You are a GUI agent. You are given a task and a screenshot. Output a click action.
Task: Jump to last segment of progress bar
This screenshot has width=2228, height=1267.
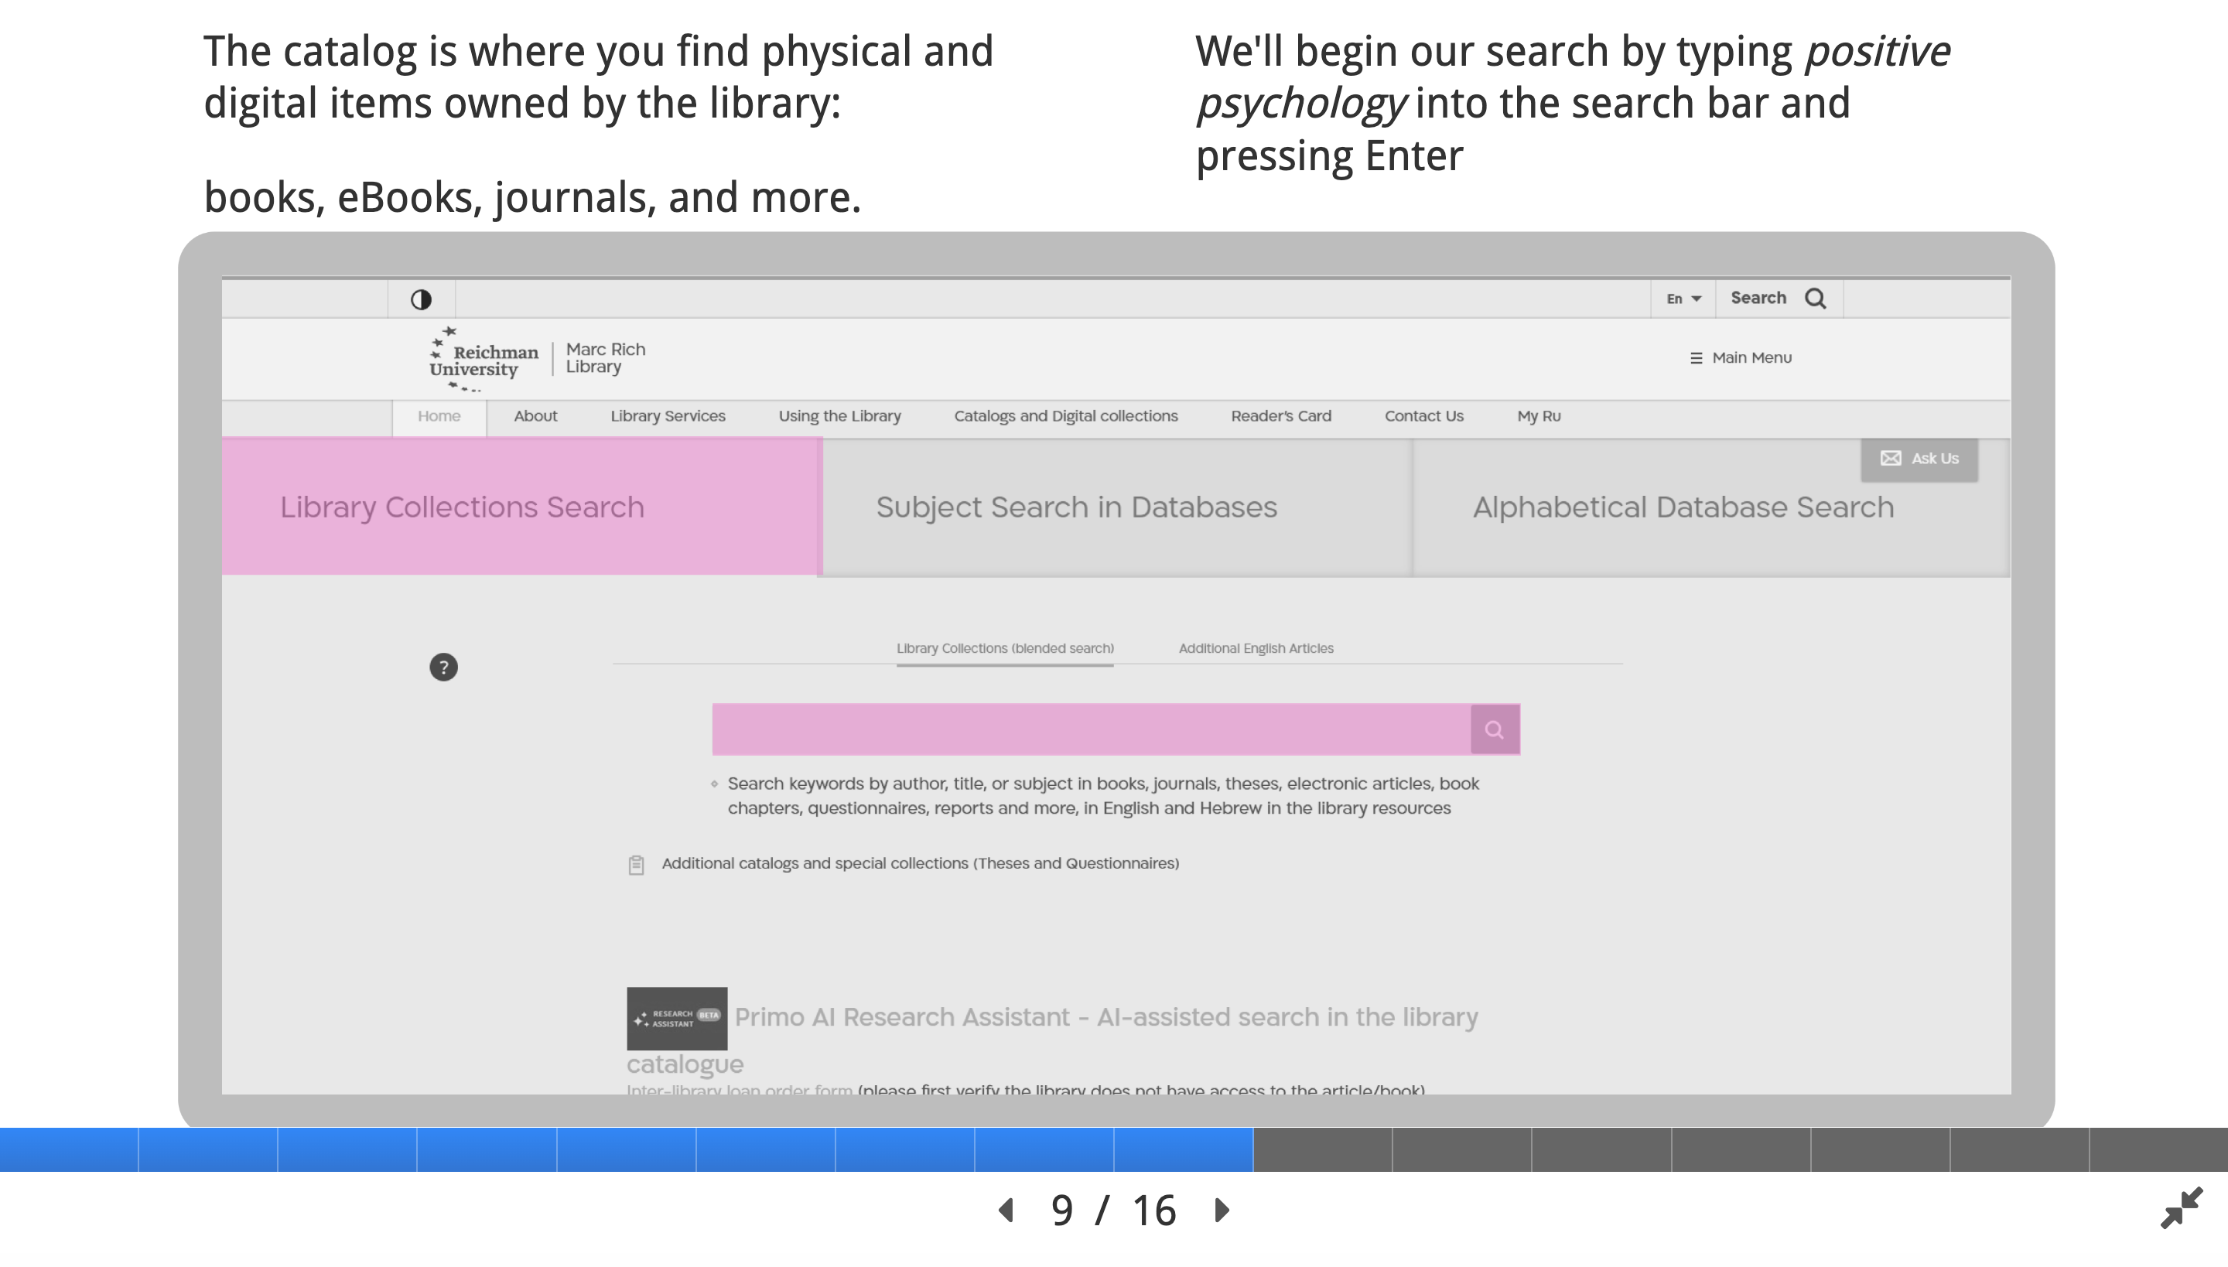click(x=2158, y=1149)
